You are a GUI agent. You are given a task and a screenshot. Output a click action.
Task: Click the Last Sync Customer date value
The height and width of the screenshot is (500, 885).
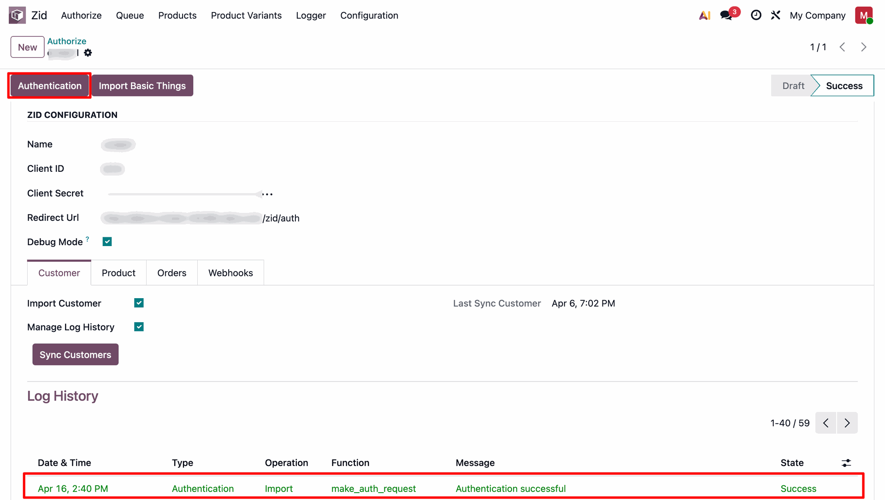click(x=583, y=303)
